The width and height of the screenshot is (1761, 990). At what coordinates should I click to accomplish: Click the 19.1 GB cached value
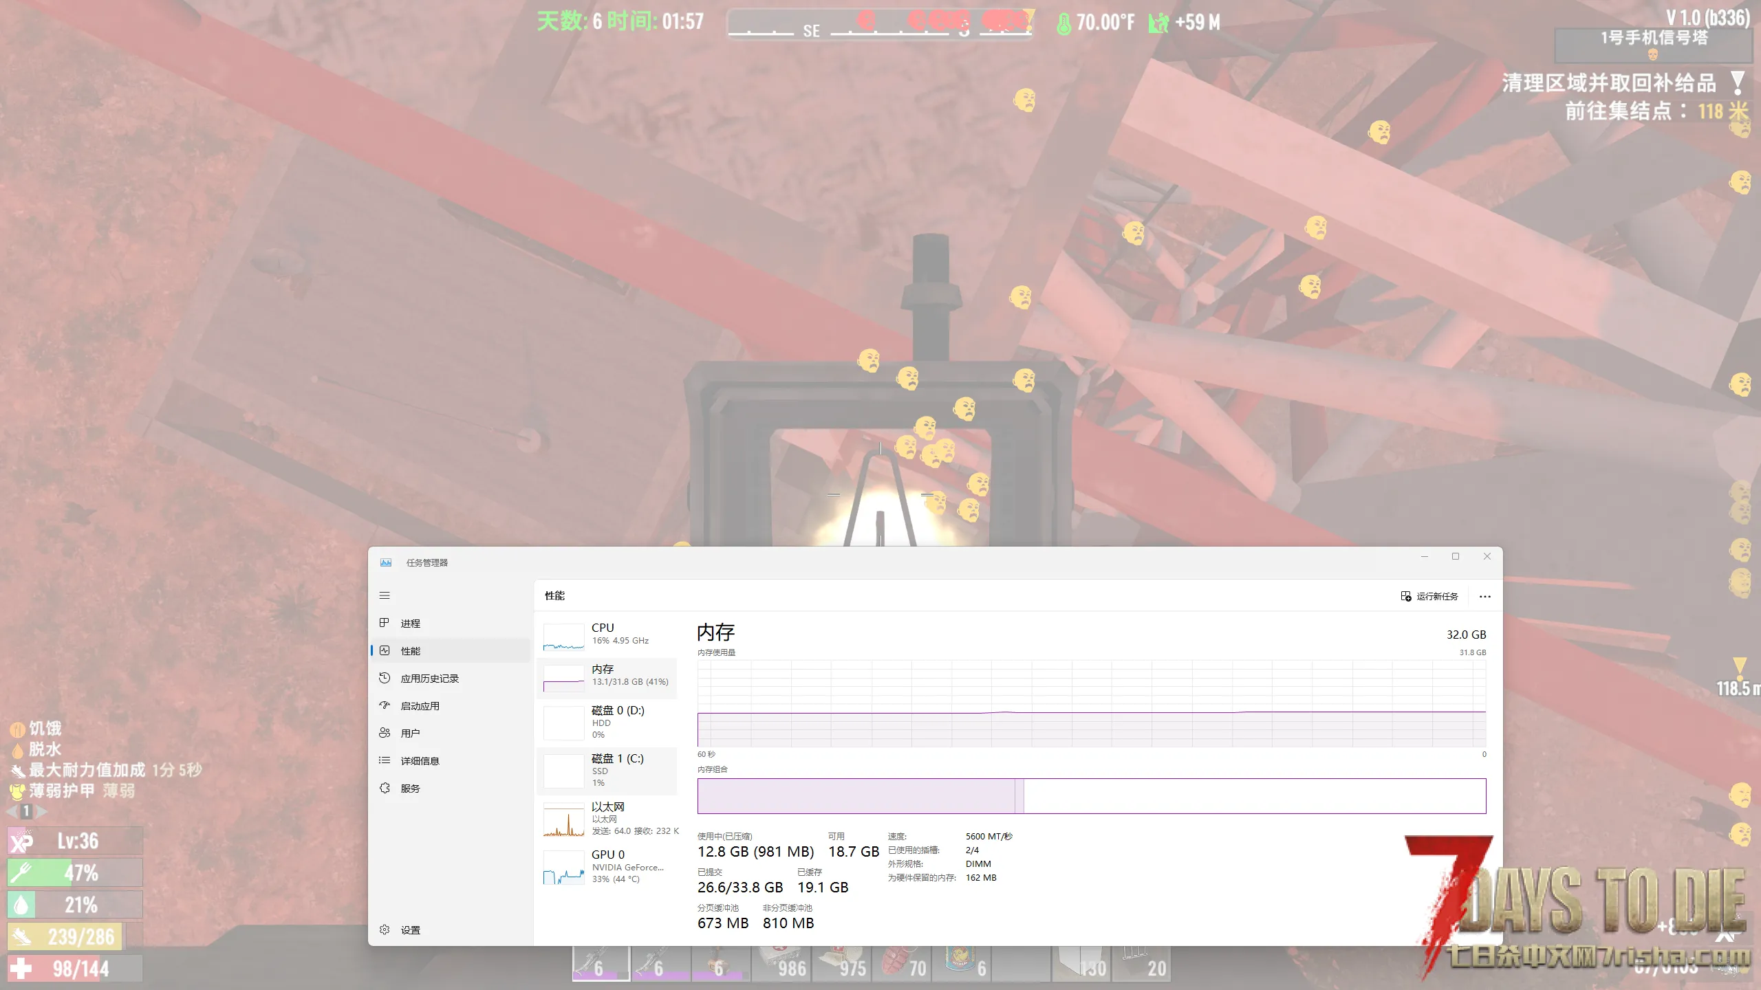pos(823,888)
